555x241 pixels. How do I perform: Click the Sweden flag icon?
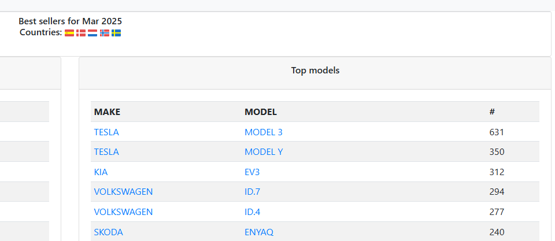[116, 33]
